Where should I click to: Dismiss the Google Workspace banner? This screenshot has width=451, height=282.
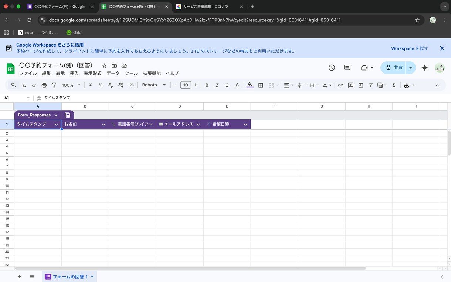pyautogui.click(x=442, y=48)
